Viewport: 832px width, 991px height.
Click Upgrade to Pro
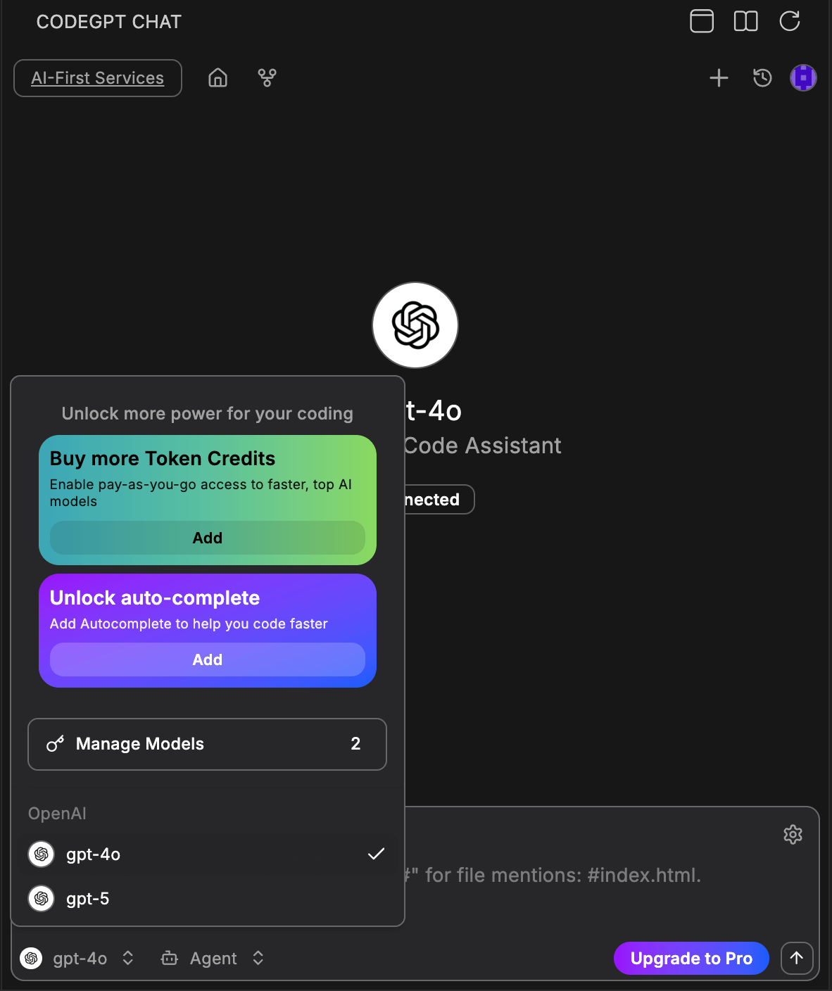coord(691,958)
